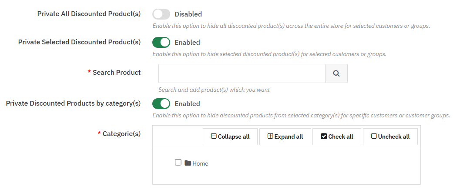Click the empty-box icon in Uncheck all
The width and height of the screenshot is (470, 193).
pos(374,136)
